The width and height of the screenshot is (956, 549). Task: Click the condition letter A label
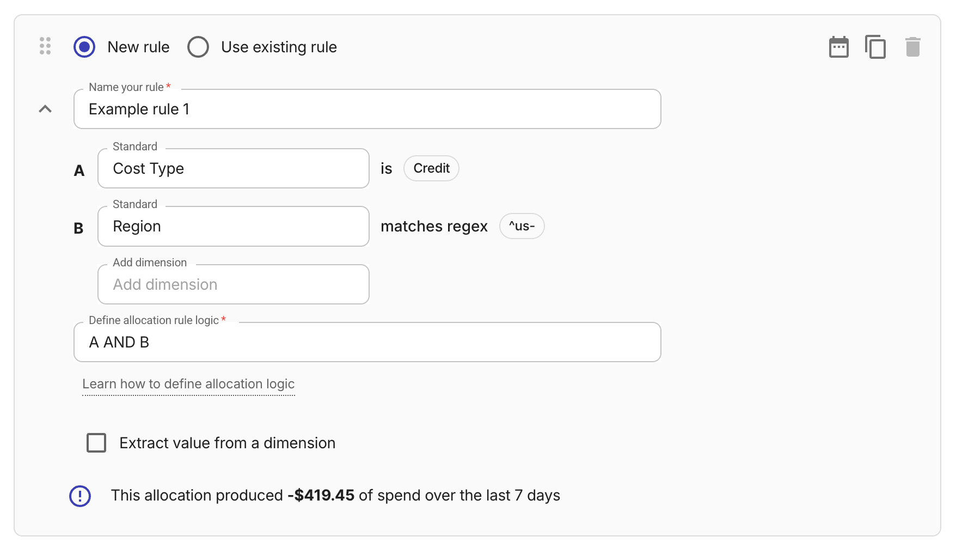pos(79,171)
